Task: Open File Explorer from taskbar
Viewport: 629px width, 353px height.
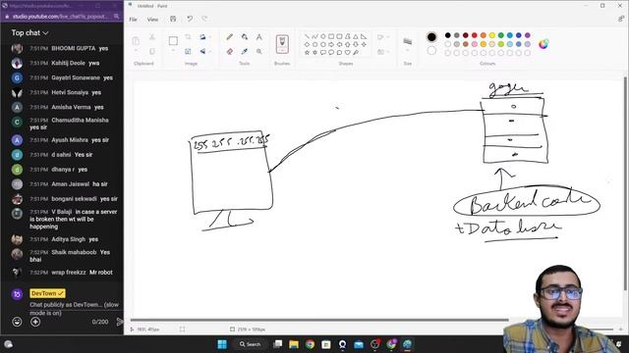Action: point(294,344)
